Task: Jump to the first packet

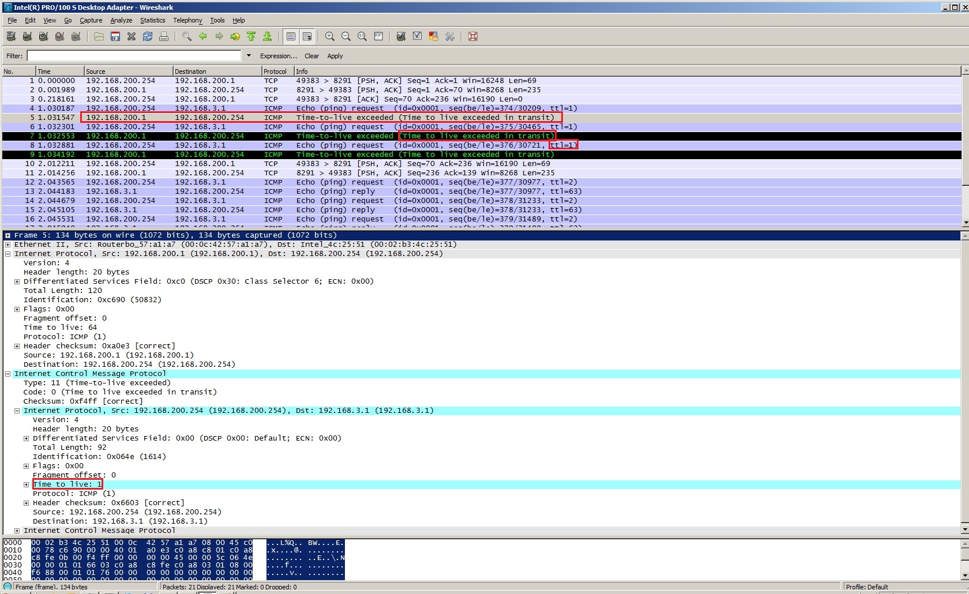Action: 251,36
